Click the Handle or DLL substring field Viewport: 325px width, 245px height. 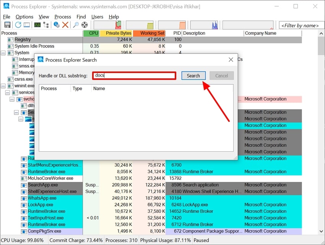coord(134,76)
